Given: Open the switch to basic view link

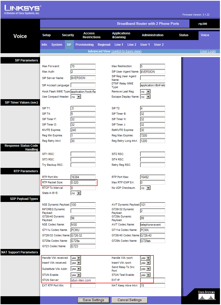Looking at the screenshot, I should (126, 51).
